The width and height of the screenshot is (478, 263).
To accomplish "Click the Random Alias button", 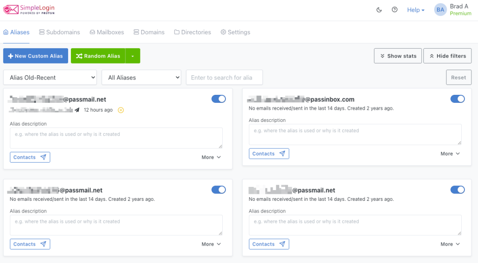I will 98,56.
